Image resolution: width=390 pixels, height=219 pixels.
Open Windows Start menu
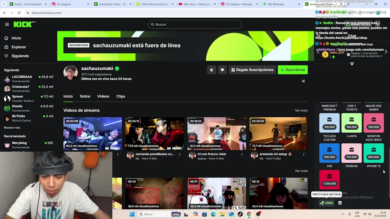coord(132,214)
